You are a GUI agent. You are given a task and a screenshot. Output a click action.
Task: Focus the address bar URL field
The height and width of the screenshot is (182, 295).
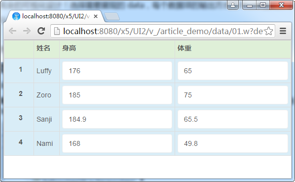pyautogui.click(x=163, y=31)
